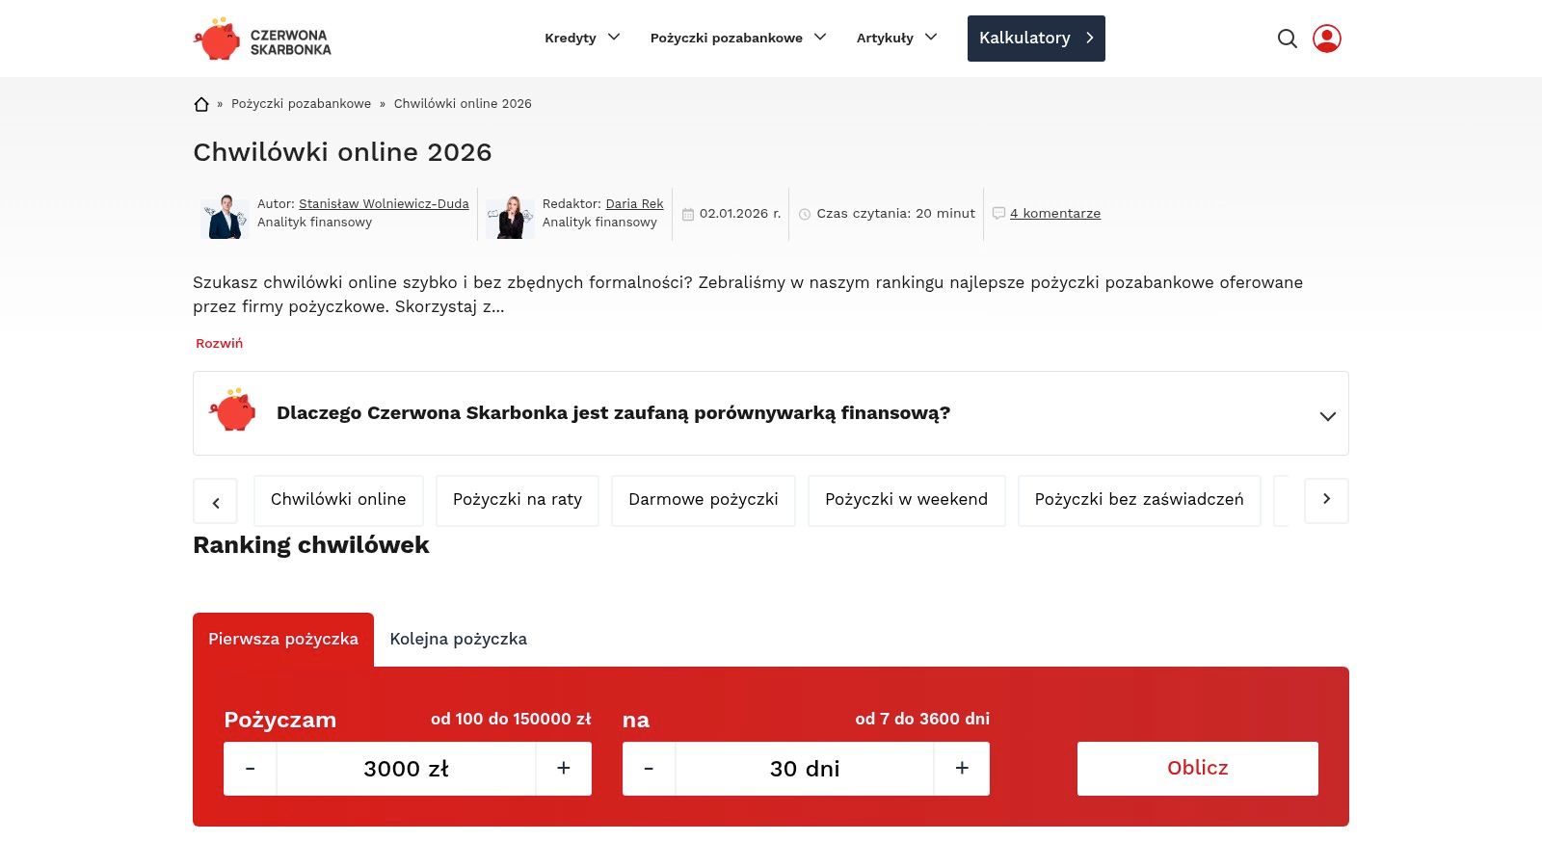Expand the trusted comparison site accordion
1542x867 pixels.
(771, 413)
